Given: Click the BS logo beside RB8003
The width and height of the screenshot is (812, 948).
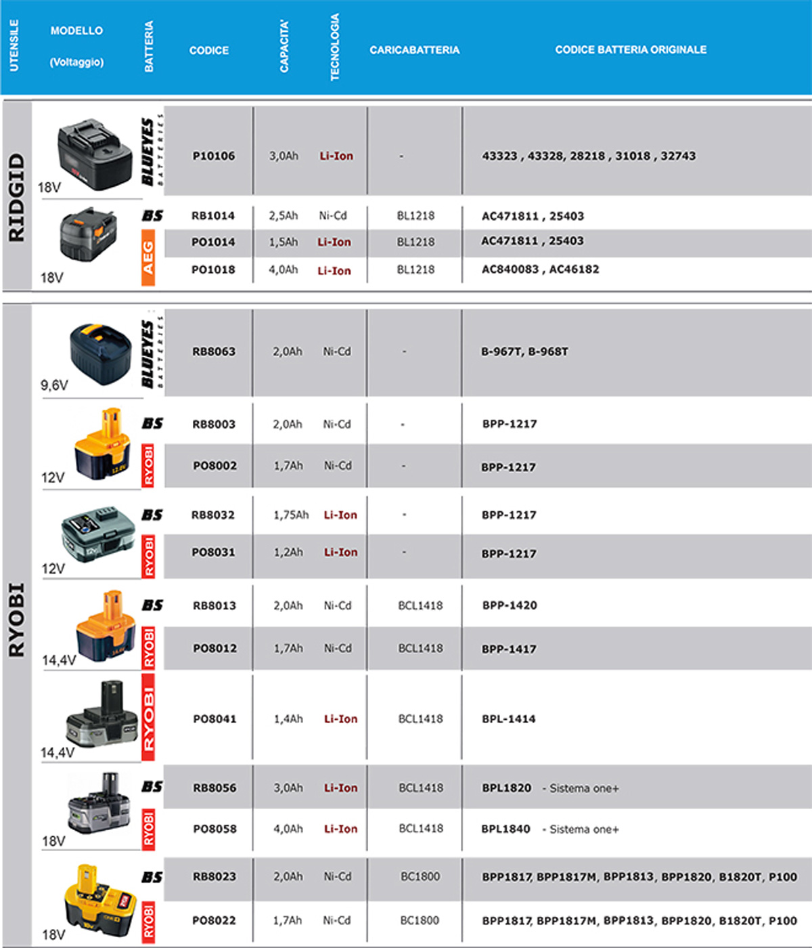Looking at the screenshot, I should pyautogui.click(x=152, y=423).
